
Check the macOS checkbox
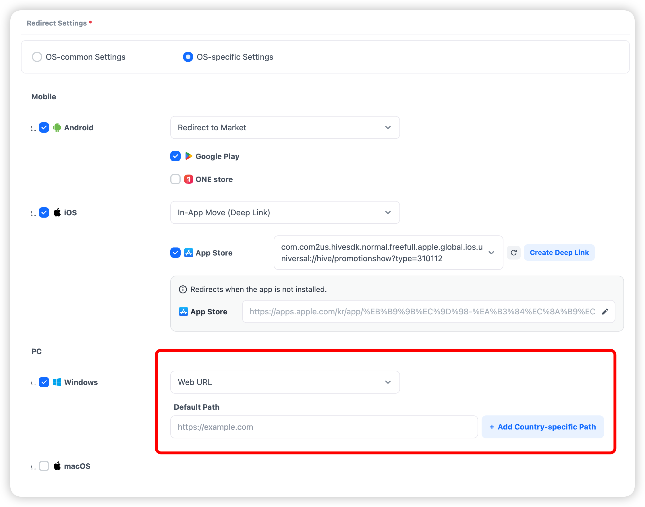pyautogui.click(x=44, y=466)
